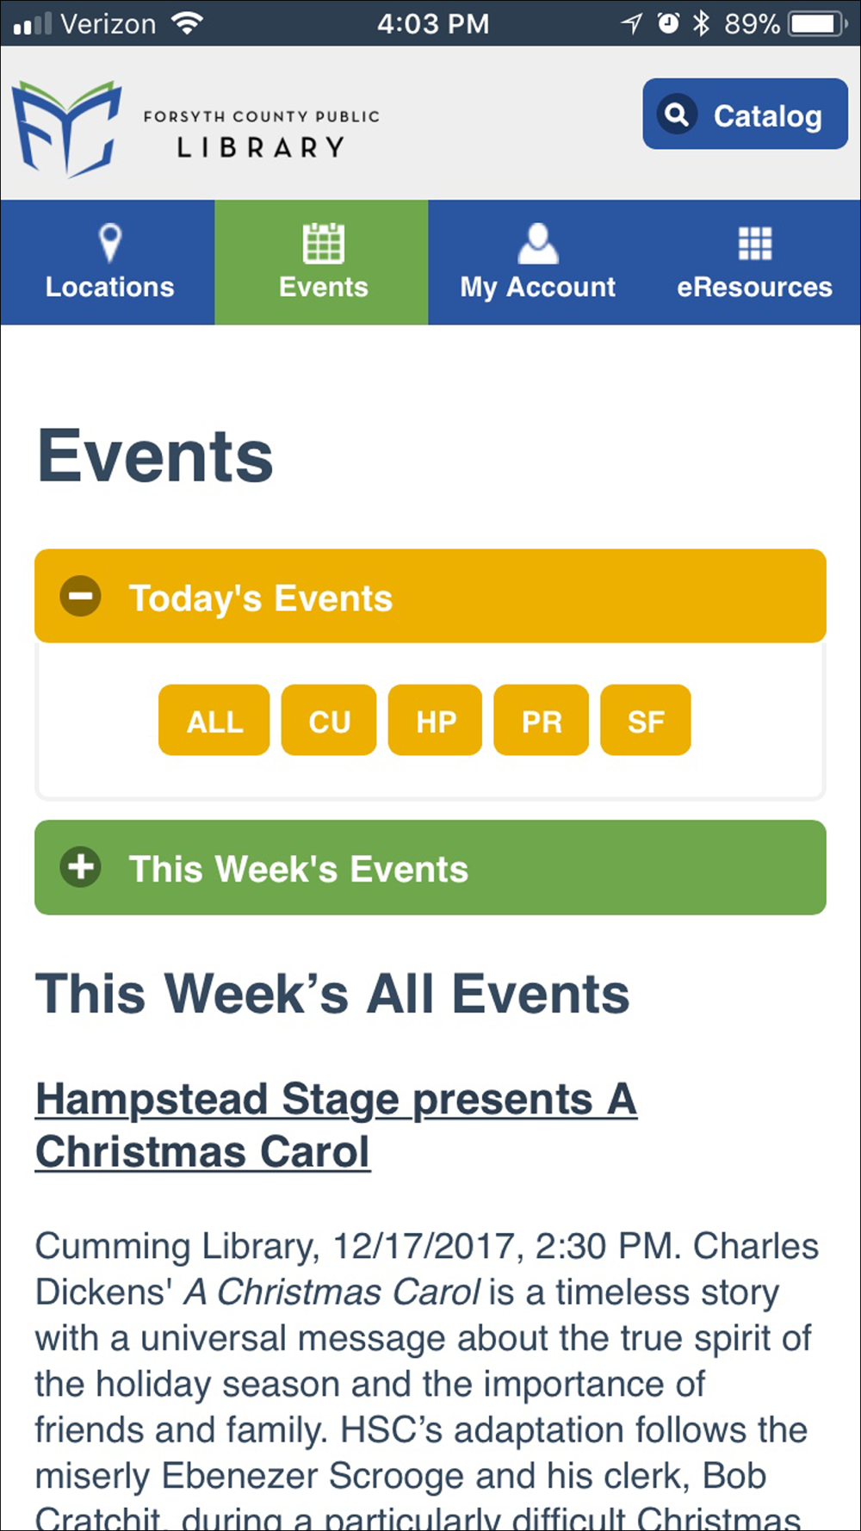Tap the eResources grid icon

755,244
